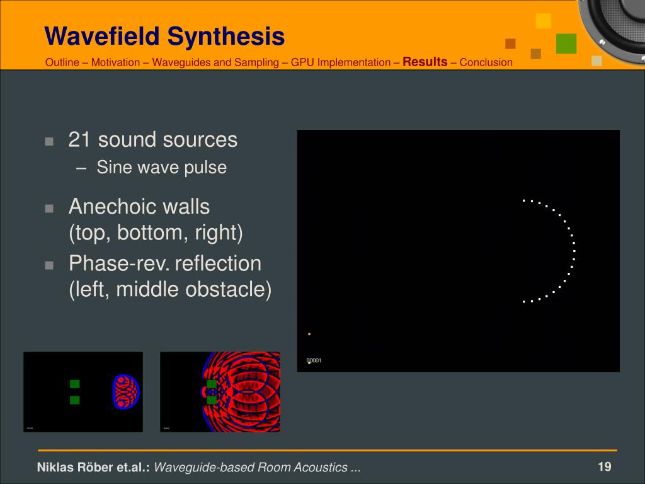
Task: Click the '21 sound sources' bullet text
Action: tap(152, 139)
